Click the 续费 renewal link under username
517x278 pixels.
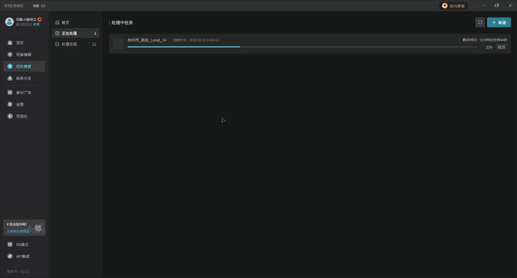pos(36,24)
